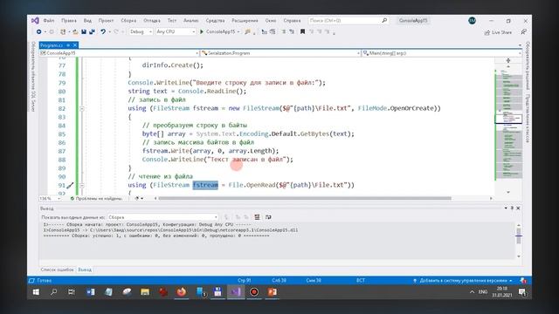Open the Отладка menu

click(x=152, y=21)
